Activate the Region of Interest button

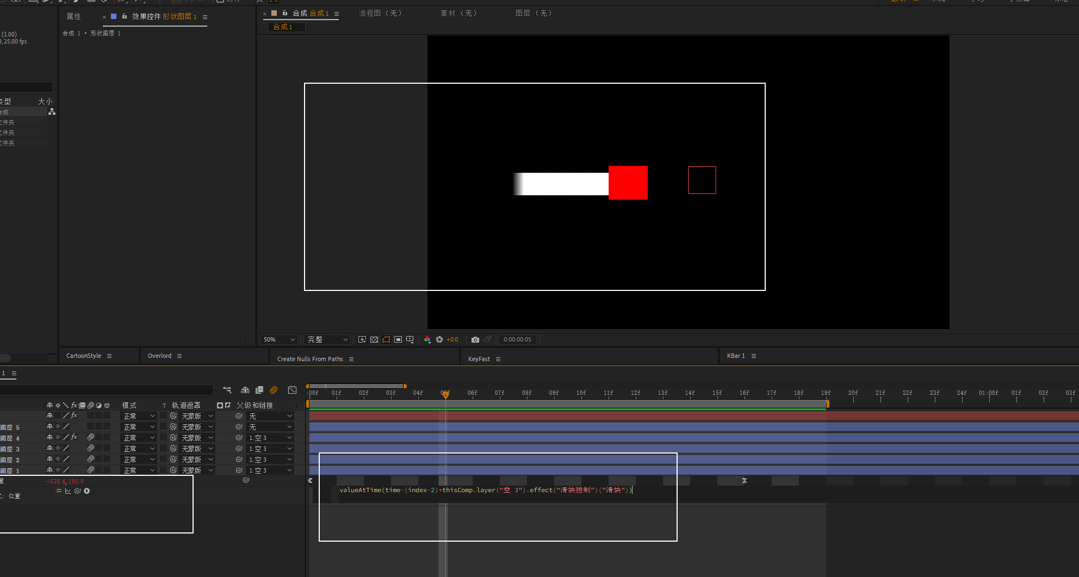click(398, 339)
